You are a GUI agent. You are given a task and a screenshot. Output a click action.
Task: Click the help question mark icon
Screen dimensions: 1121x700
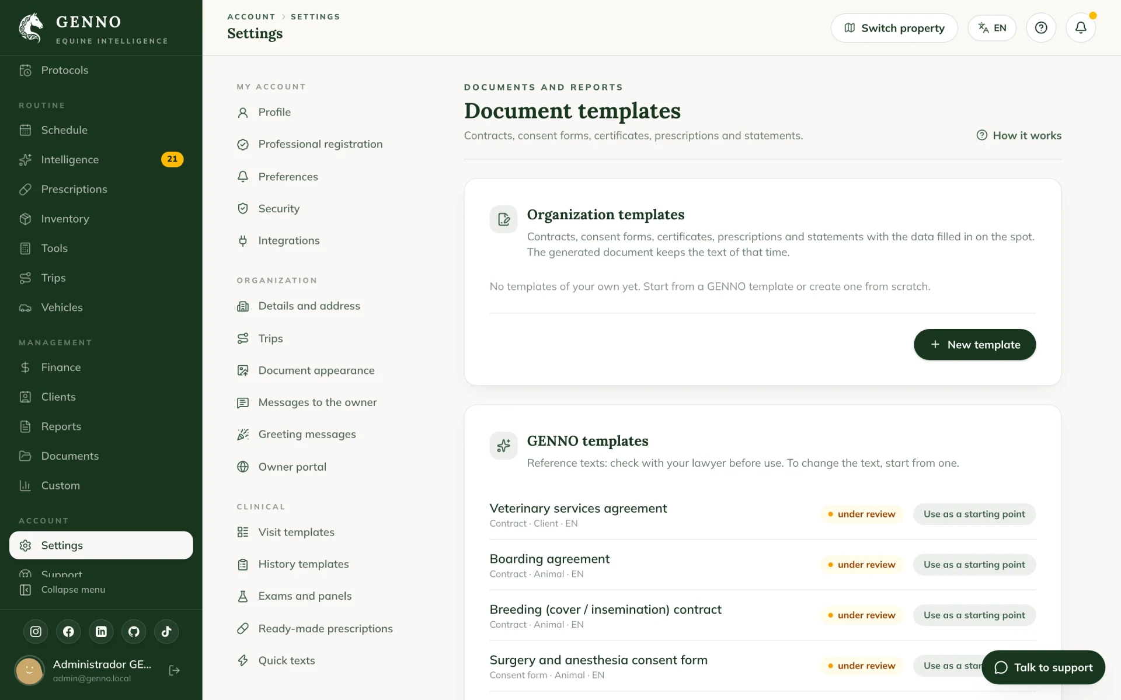pyautogui.click(x=1041, y=28)
